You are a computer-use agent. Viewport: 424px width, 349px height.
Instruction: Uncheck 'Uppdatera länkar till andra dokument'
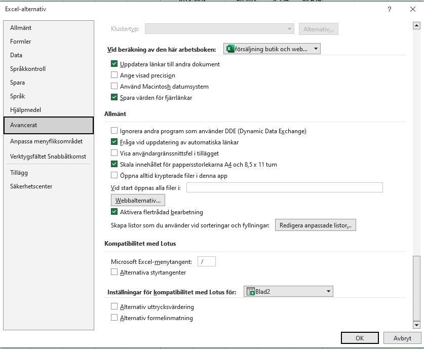pos(114,64)
